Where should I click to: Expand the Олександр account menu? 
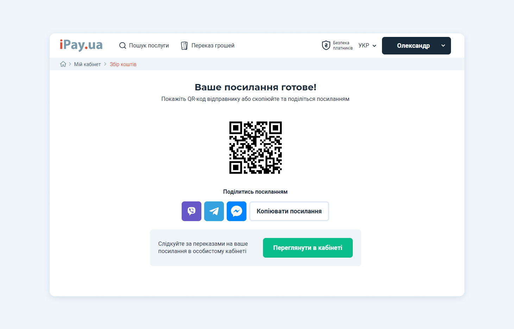[x=416, y=46]
